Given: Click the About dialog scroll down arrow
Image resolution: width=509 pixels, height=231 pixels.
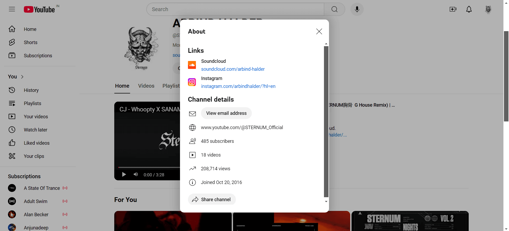Looking at the screenshot, I should 326,201.
